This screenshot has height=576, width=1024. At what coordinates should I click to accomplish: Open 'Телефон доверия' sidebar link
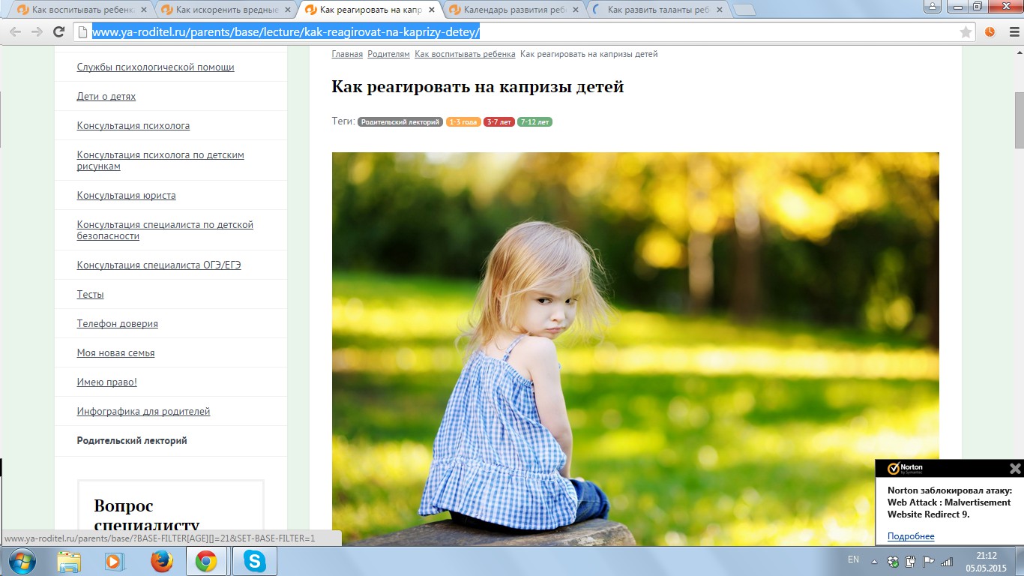(118, 324)
